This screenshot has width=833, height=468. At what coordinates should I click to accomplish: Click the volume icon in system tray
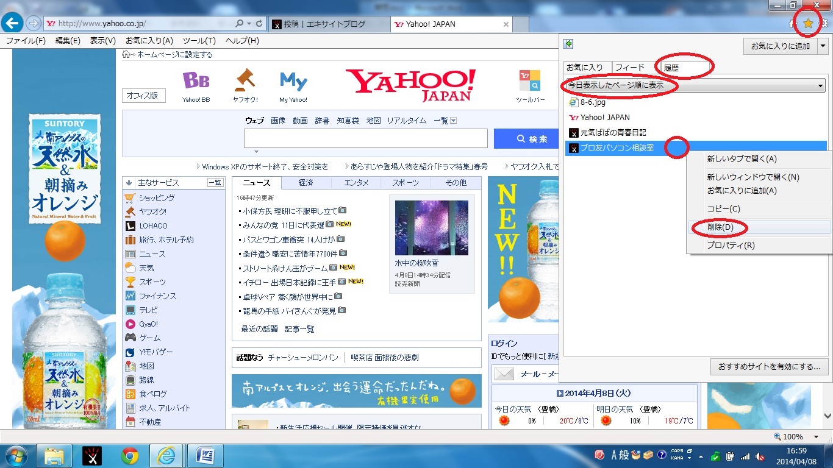coord(760,456)
